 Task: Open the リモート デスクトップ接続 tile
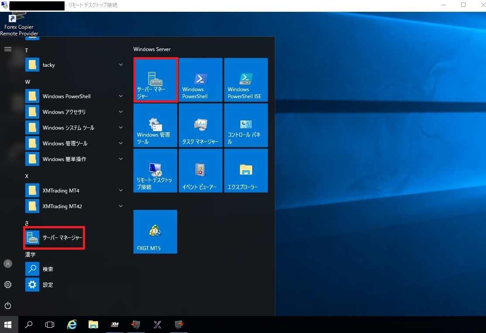point(155,171)
